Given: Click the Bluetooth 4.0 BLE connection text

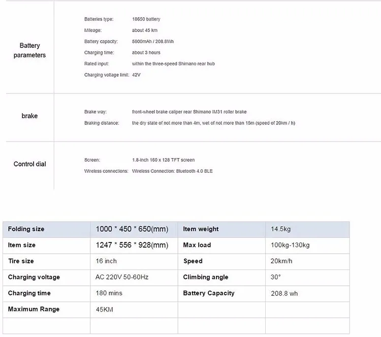Looking at the screenshot, I should click(x=172, y=171).
